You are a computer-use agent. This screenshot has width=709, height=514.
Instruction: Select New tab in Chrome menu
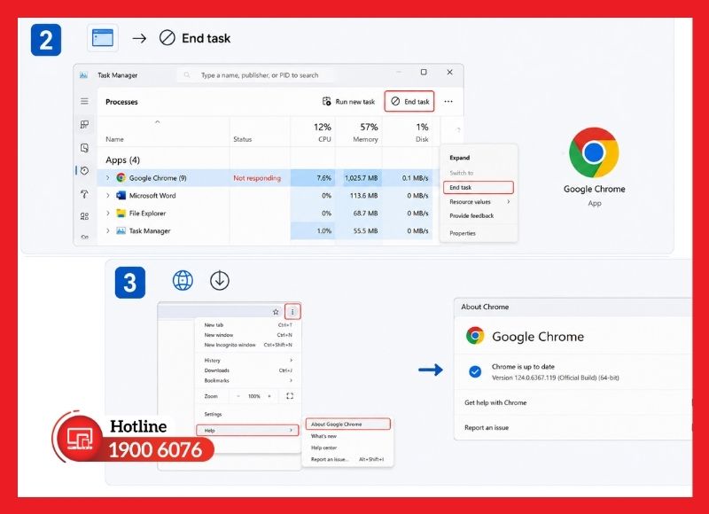pos(248,325)
